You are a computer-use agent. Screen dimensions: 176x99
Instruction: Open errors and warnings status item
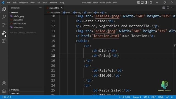tap(7, 97)
